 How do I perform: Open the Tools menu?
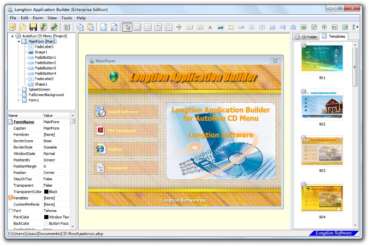(66, 18)
